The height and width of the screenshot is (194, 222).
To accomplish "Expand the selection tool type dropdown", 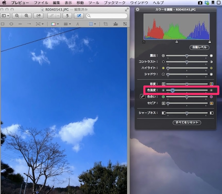I will click(95, 24).
